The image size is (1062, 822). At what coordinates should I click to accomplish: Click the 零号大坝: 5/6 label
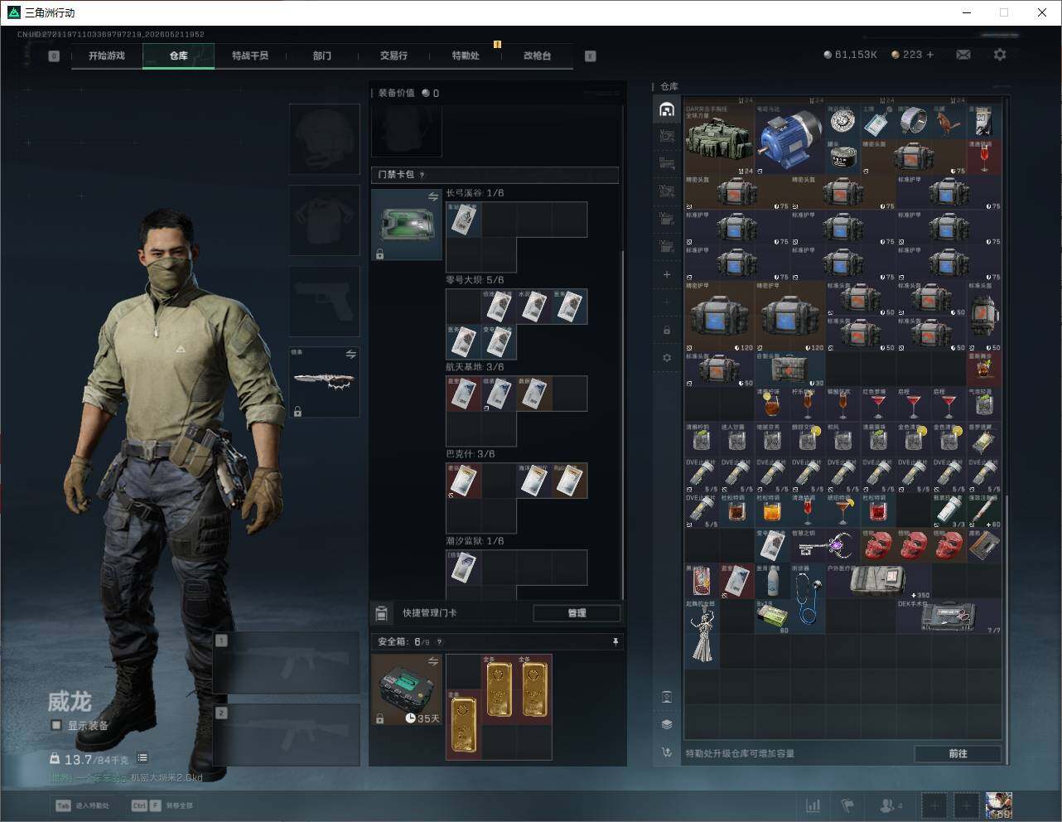click(475, 280)
